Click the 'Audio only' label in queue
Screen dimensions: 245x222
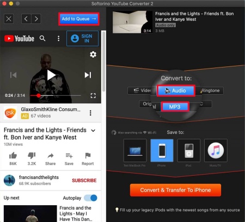click(x=166, y=25)
